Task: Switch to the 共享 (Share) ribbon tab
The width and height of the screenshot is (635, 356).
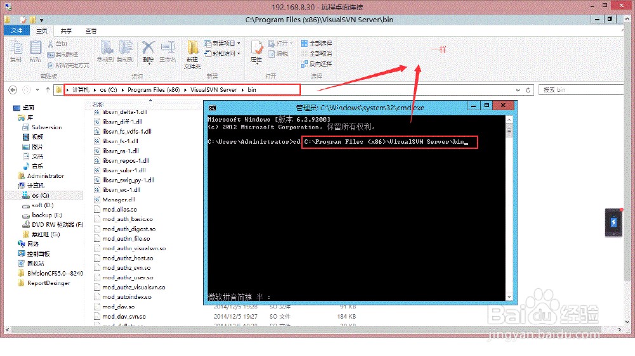Action: 66,30
